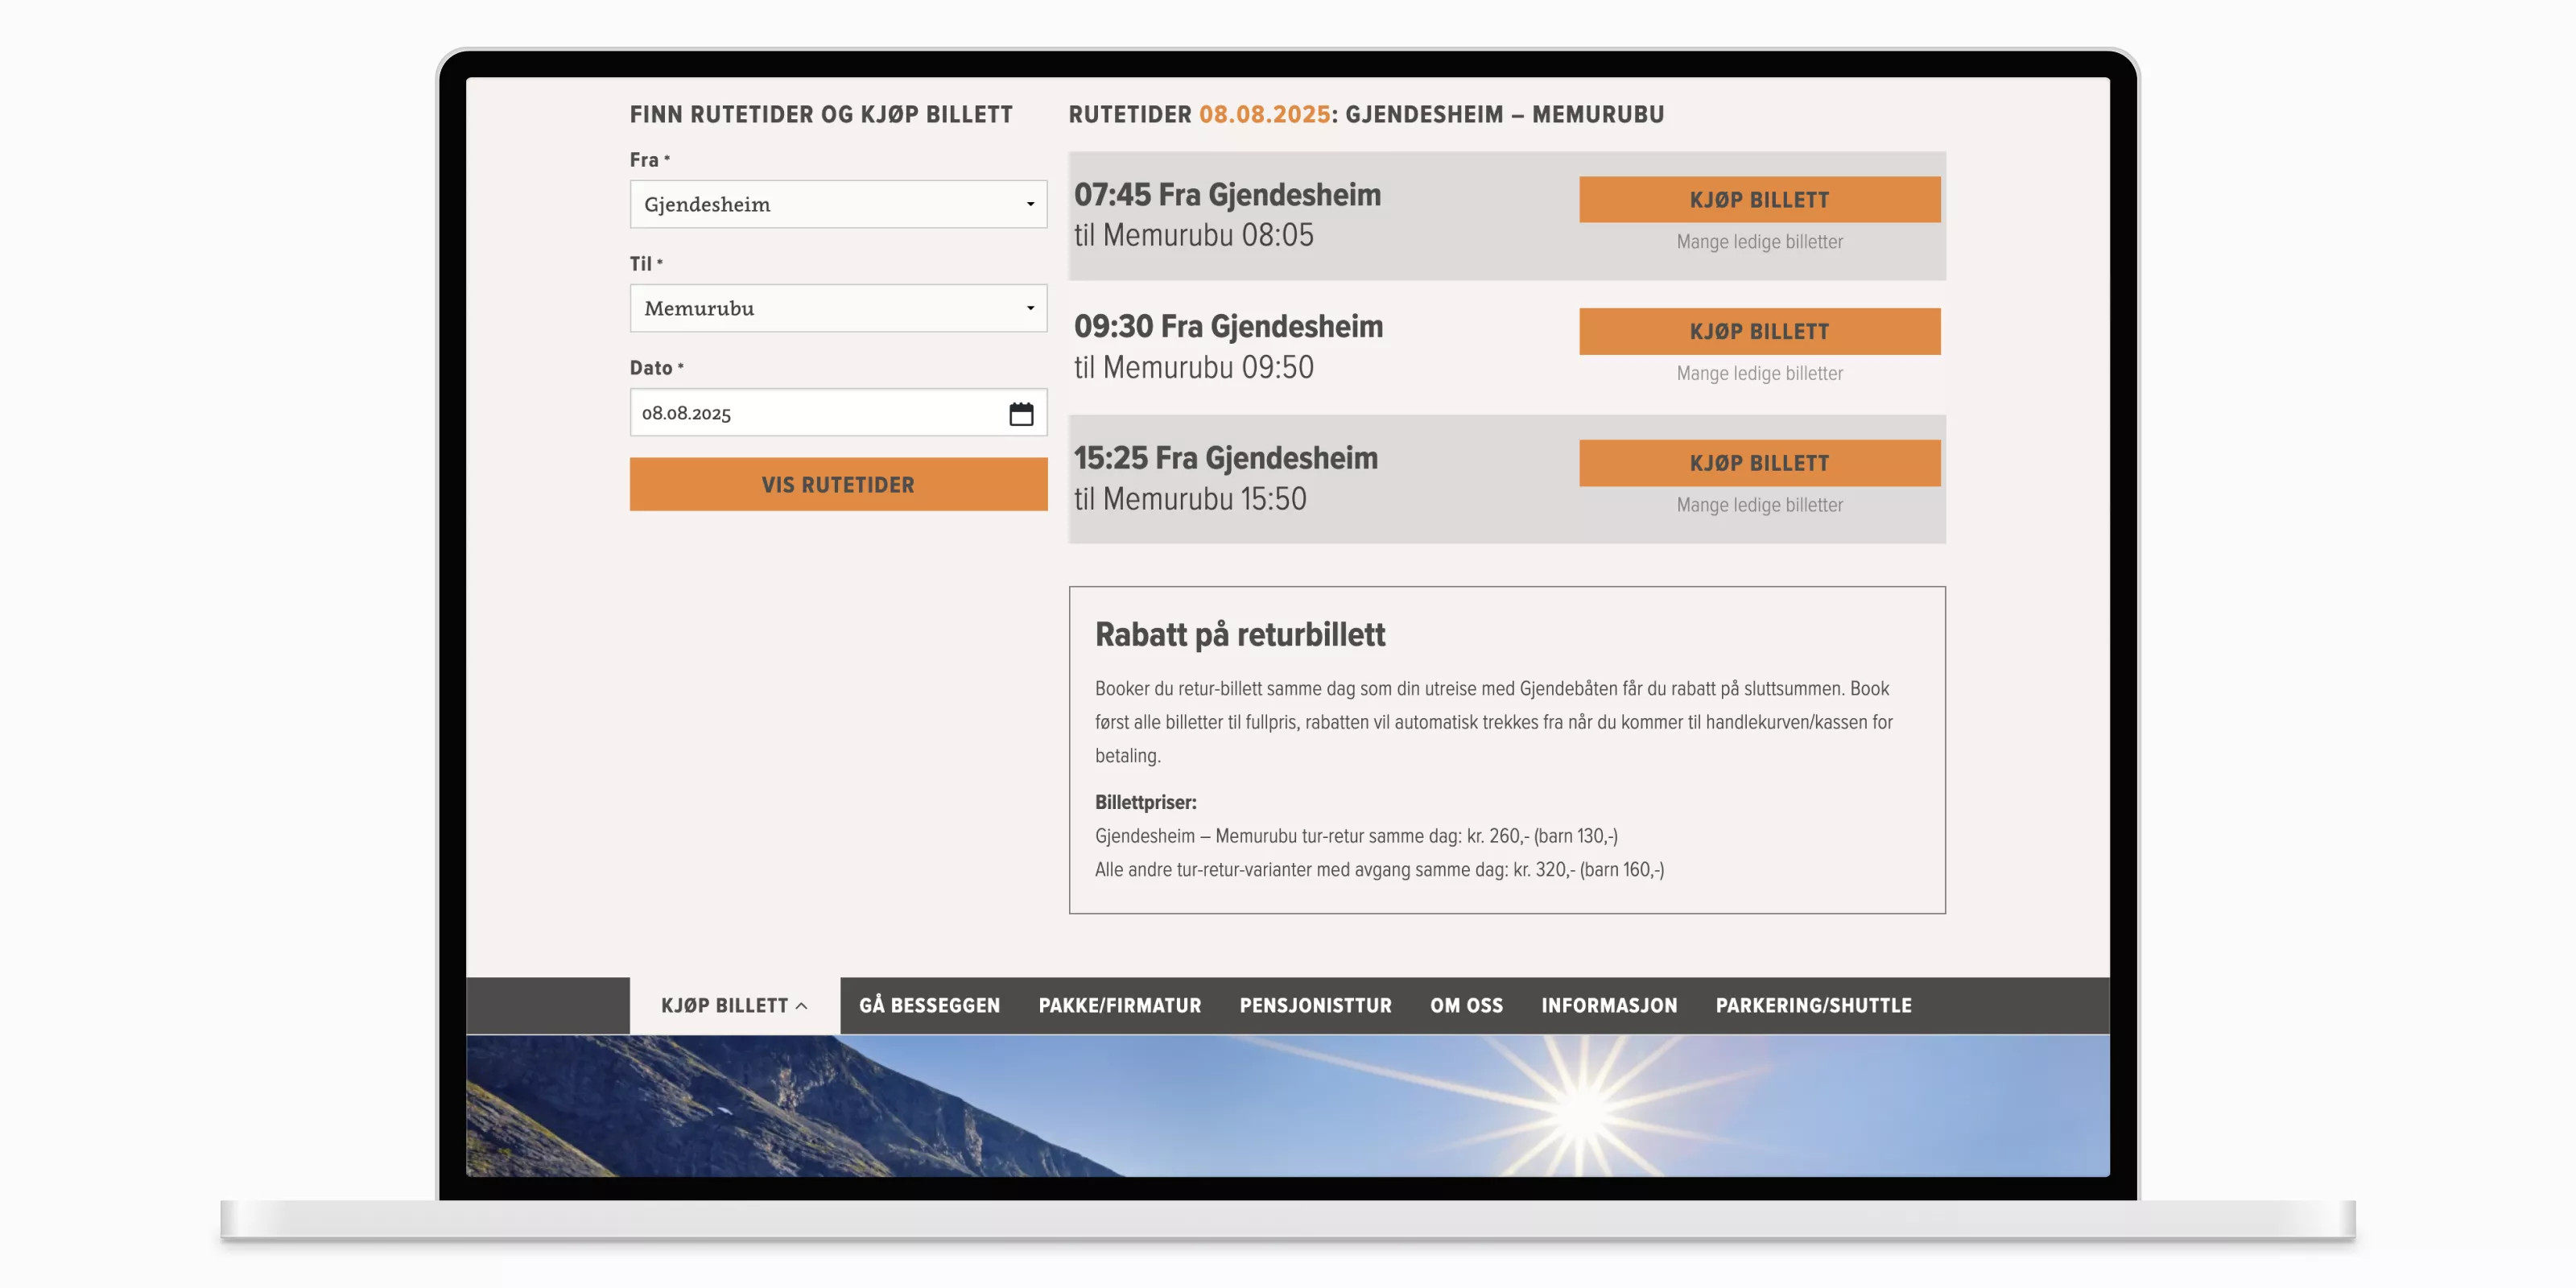Click the VIS RUTETIDER button

click(838, 485)
